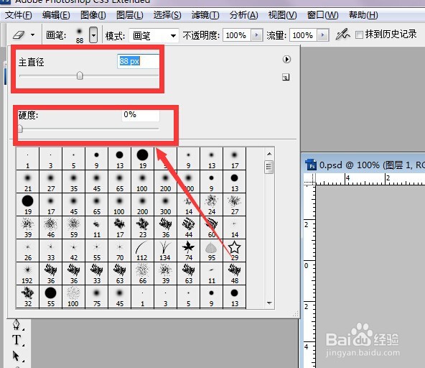Select the texture 100 brush in last row
The image size is (425, 368).
click(x=73, y=297)
